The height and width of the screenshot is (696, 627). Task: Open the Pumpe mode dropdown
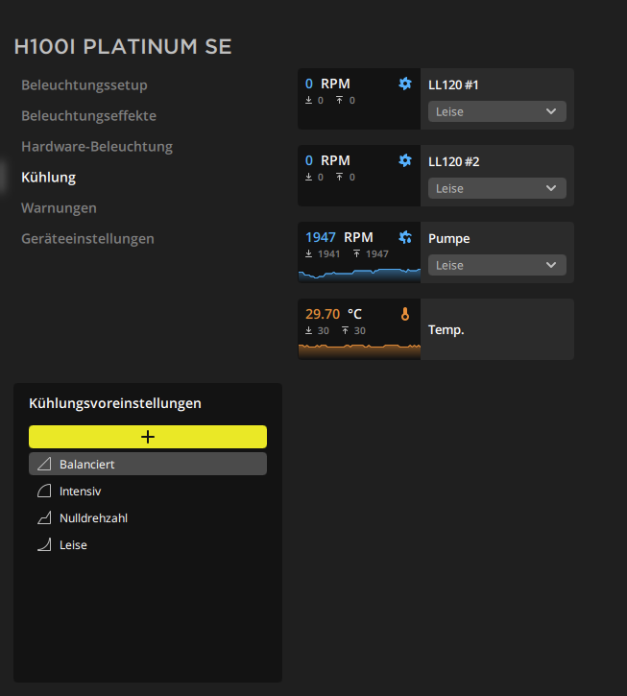[x=496, y=265]
